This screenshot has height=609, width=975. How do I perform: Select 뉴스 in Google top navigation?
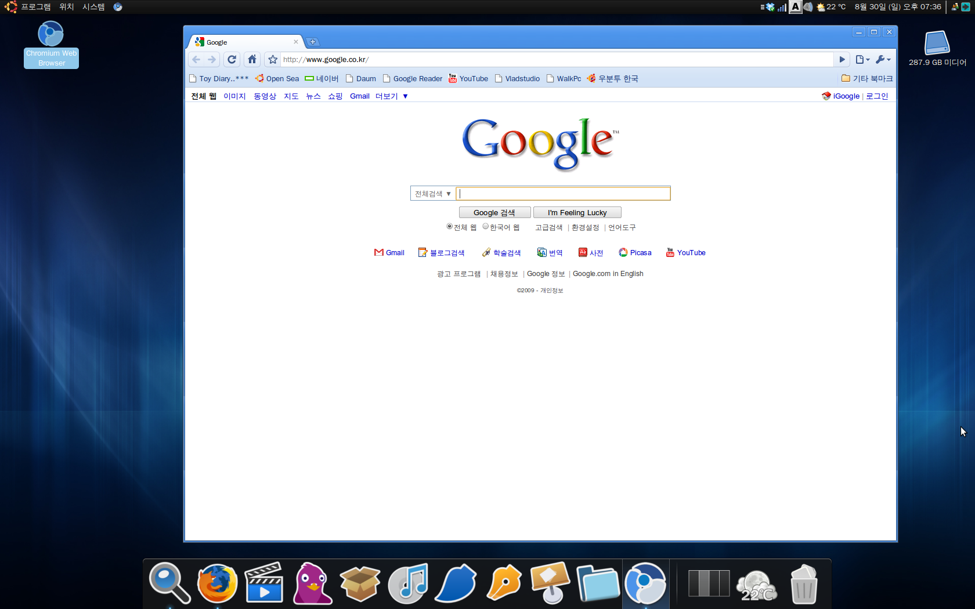[x=313, y=96]
